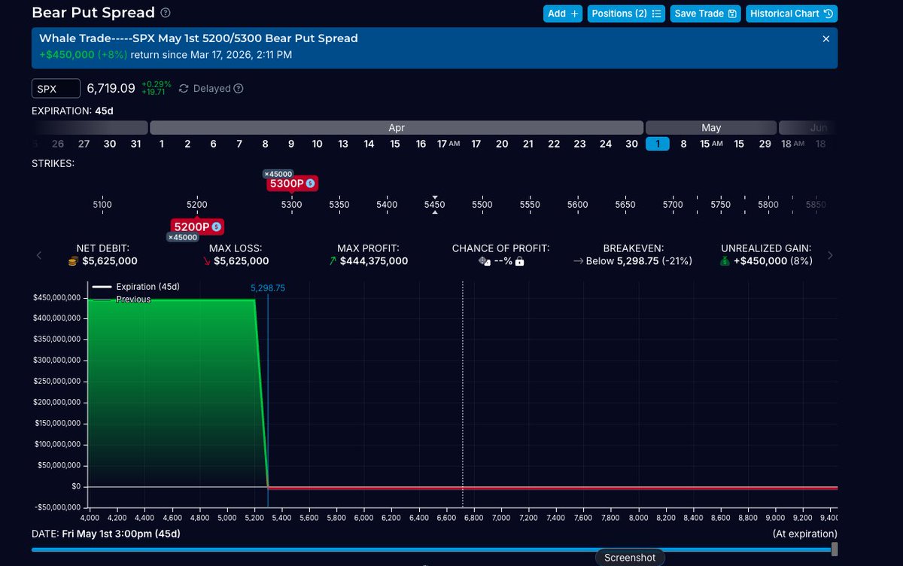The image size is (903, 566).
Task: Click the Save Trade floppy icon
Action: tap(732, 14)
